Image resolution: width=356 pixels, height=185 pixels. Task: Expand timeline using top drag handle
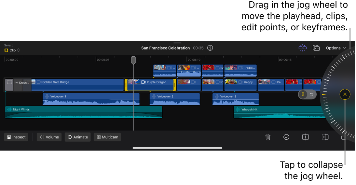tap(177, 43)
